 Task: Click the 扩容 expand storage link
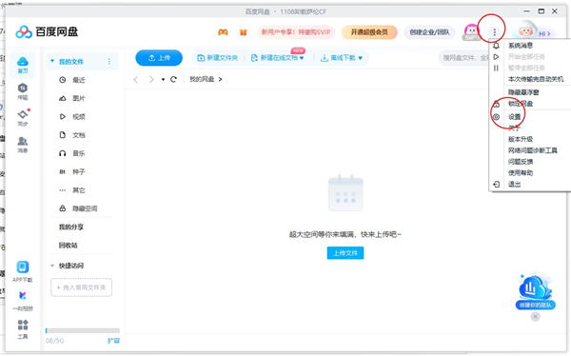coord(113,341)
